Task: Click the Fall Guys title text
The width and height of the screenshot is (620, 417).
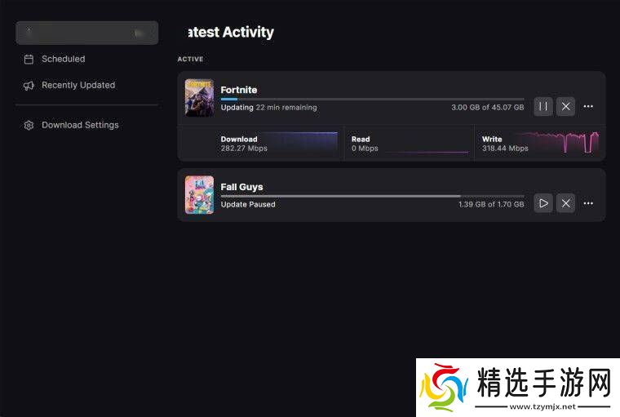Action: [241, 187]
